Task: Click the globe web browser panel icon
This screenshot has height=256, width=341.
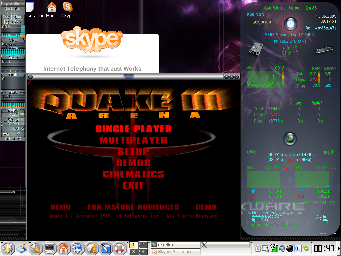Action: (x=78, y=248)
